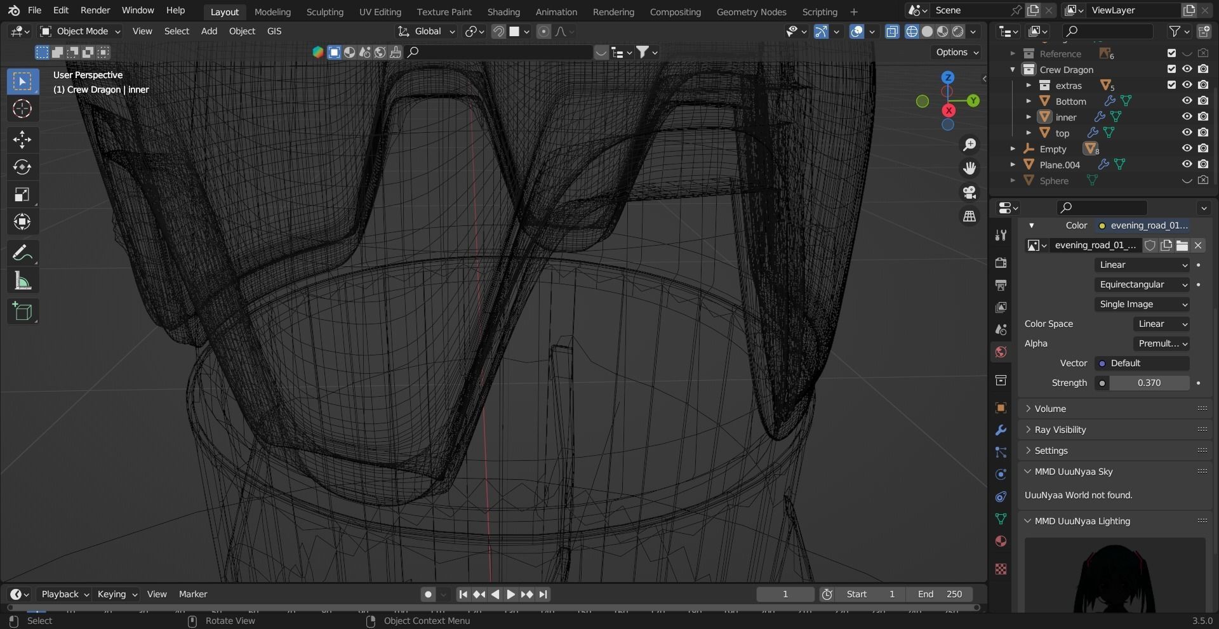Open the Playback popover in timeline
Viewport: 1219px width, 629px height.
point(65,594)
